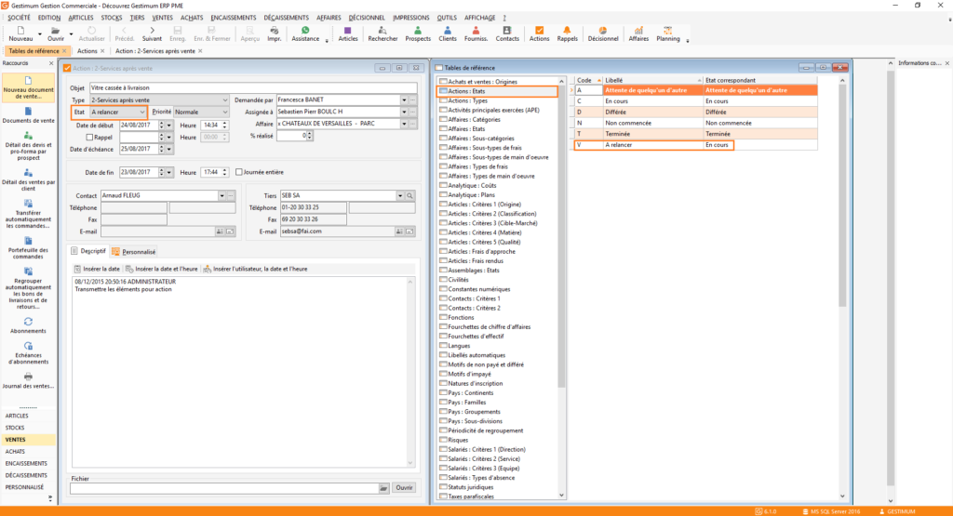Open the Contact dropdown arrow
The width and height of the screenshot is (953, 516).
coord(221,196)
